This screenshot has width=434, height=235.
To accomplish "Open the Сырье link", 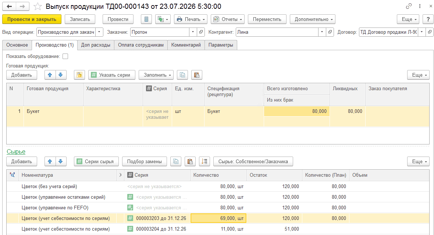I will 16,152.
